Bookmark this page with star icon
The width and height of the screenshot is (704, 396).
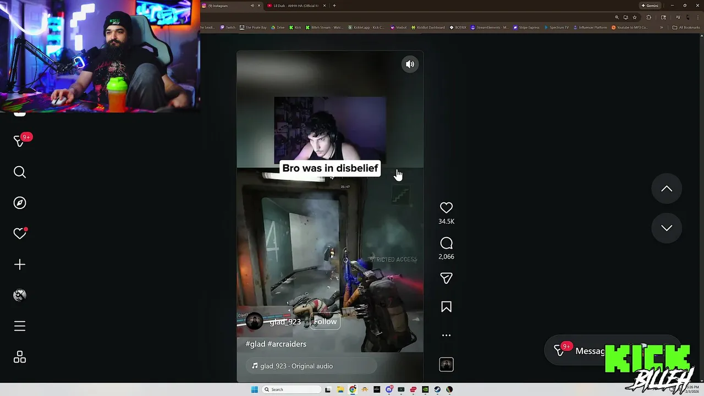(635, 17)
